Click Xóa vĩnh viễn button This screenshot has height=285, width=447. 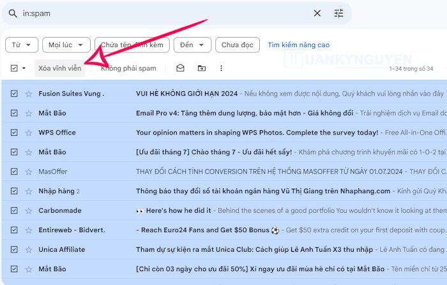pos(60,68)
